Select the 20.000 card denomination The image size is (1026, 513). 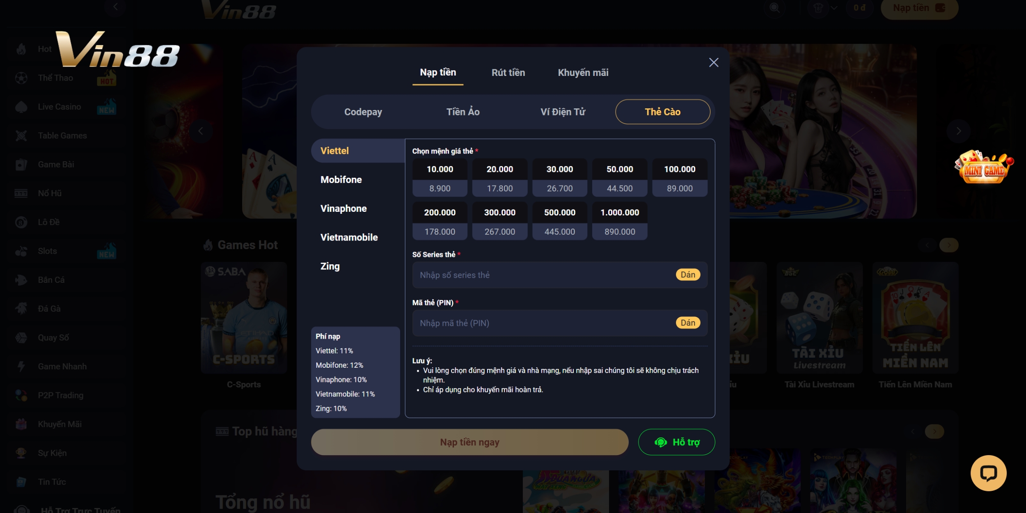pyautogui.click(x=499, y=178)
